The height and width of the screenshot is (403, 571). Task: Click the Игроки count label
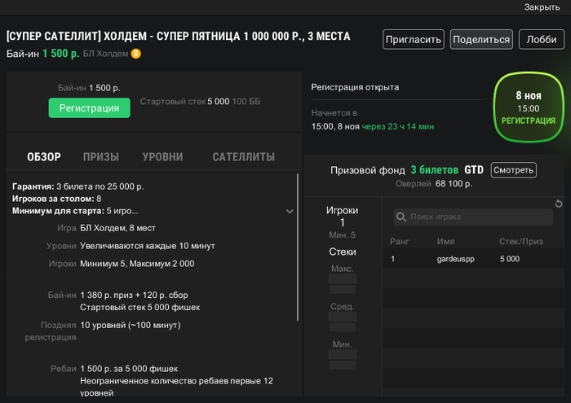343,210
